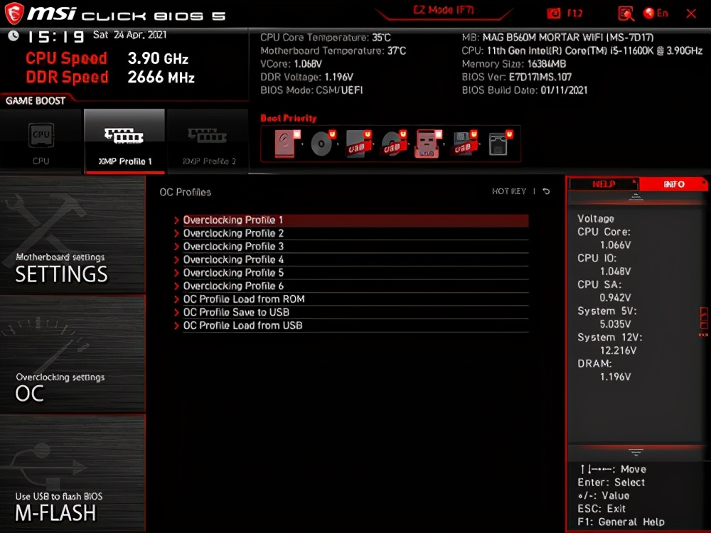711x533 pixels.
Task: Open Overclocking Profile 6
Action: 355,286
